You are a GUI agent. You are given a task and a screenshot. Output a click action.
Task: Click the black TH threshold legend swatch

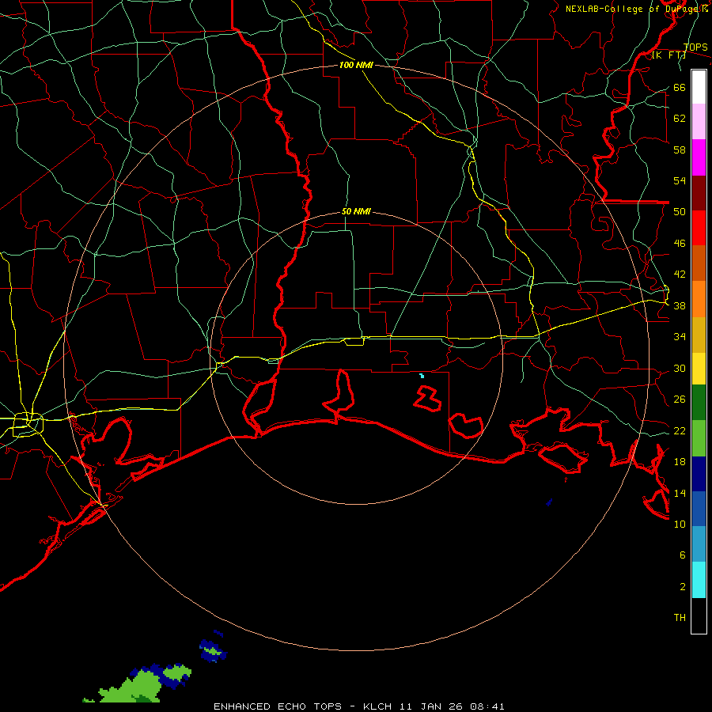pyautogui.click(x=699, y=615)
